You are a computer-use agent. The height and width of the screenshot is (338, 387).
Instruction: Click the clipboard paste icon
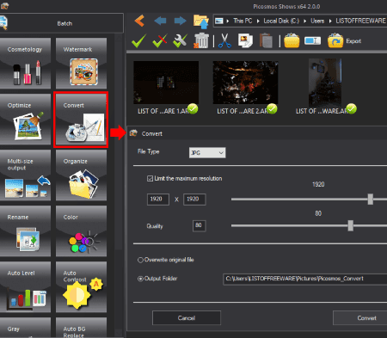tap(266, 40)
